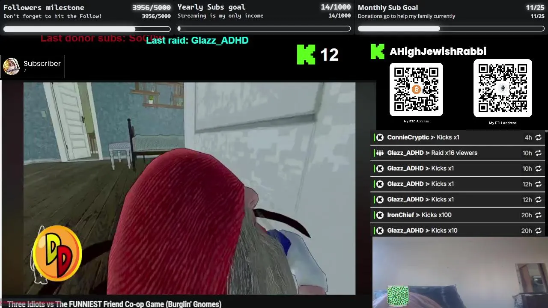
Task: Click the green Kick logo beside number 12
Action: (306, 55)
